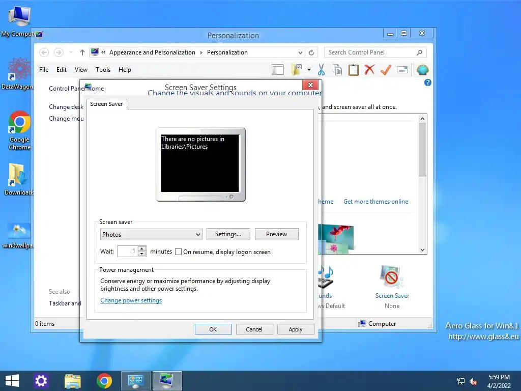Click the themes list scroll up arrow
The width and height of the screenshot is (521, 391).
click(x=422, y=119)
